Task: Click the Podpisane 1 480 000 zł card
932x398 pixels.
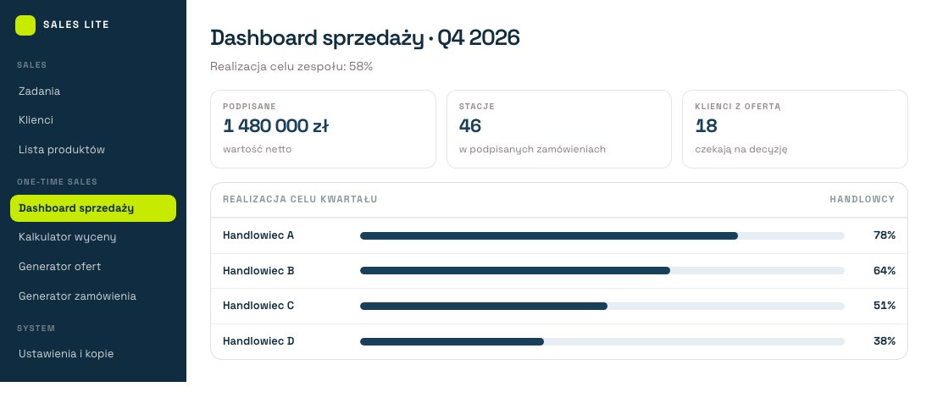Action: (x=324, y=129)
